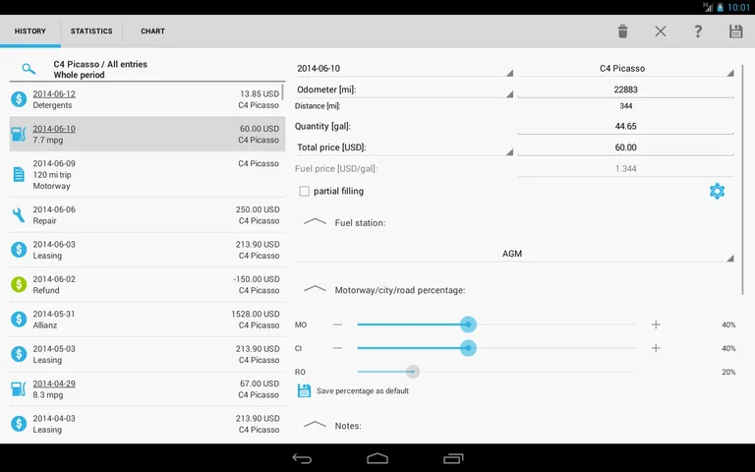Screen dimensions: 755x472
Task: Enable the partial filling checkbox
Action: click(305, 191)
